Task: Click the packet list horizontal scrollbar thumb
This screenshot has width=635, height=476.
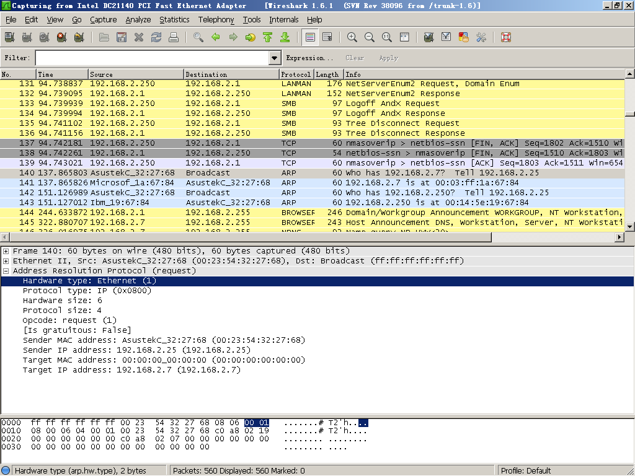Action: pos(251,237)
